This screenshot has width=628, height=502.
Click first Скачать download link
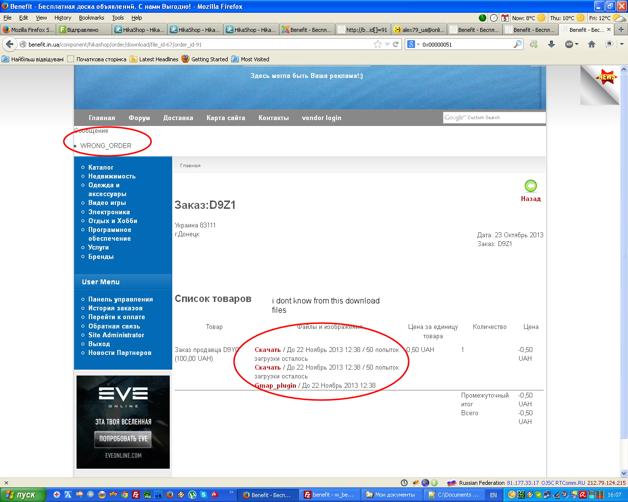click(267, 350)
